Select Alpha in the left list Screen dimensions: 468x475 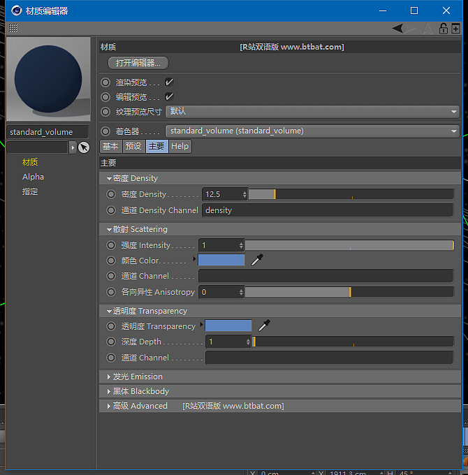[33, 177]
